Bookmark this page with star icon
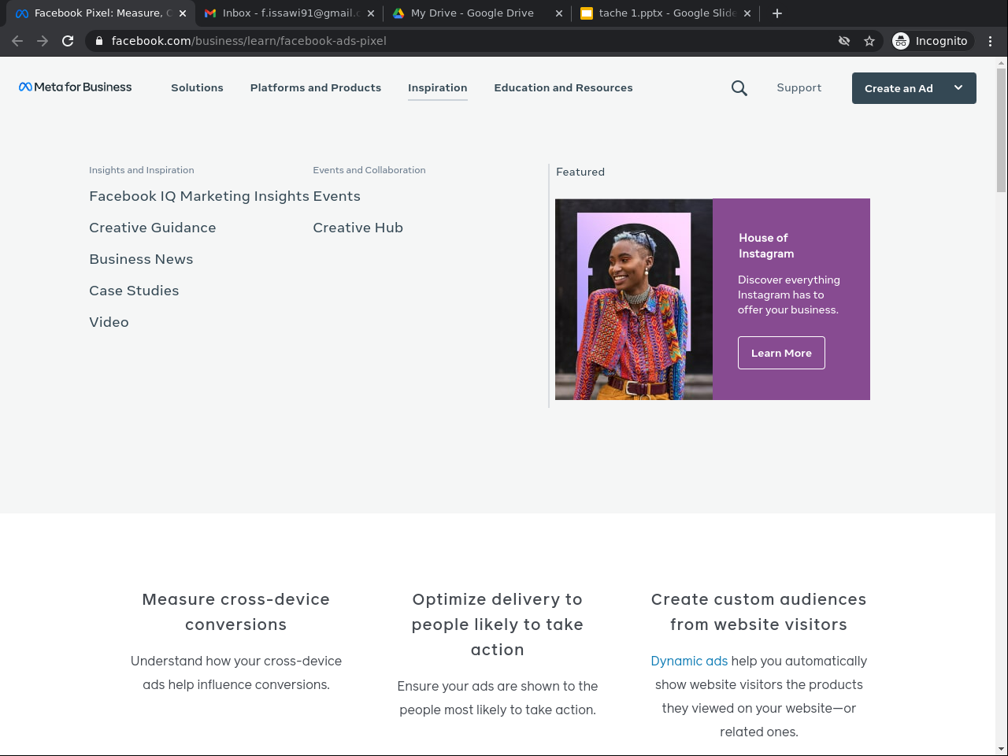Image resolution: width=1008 pixels, height=756 pixels. (x=869, y=41)
